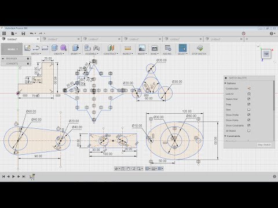This screenshot has height=208, width=278.
Task: Enable the 3D Sketch checkbox
Action: [249, 131]
